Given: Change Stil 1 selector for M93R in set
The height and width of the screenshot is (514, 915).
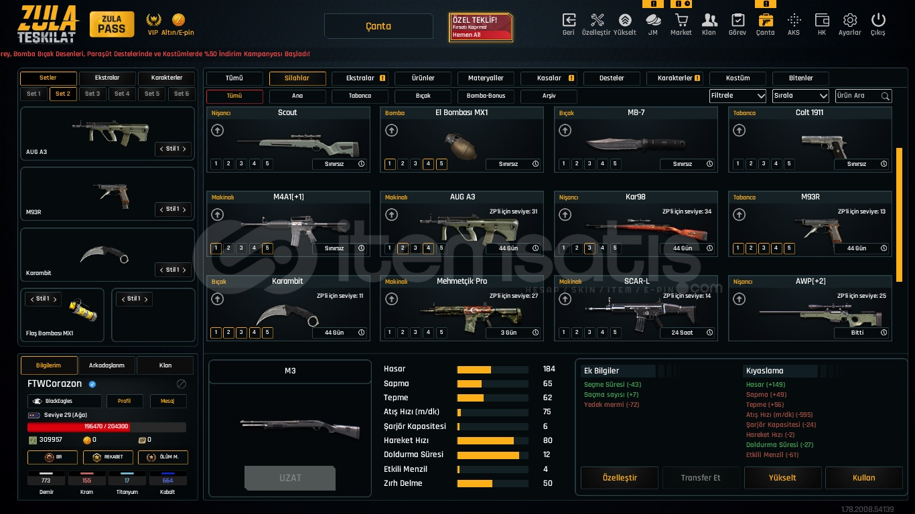Looking at the screenshot, I should [x=173, y=209].
